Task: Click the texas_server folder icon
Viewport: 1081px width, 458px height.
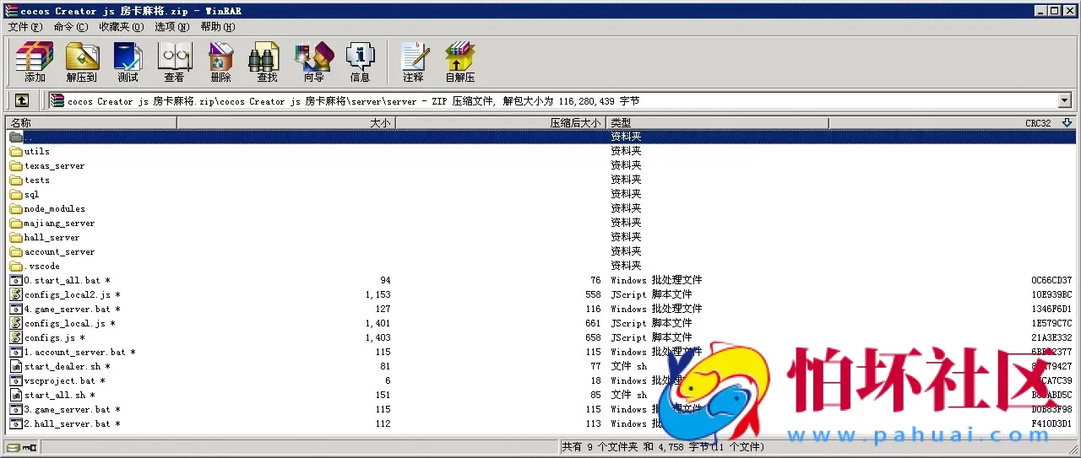Action: (16, 165)
